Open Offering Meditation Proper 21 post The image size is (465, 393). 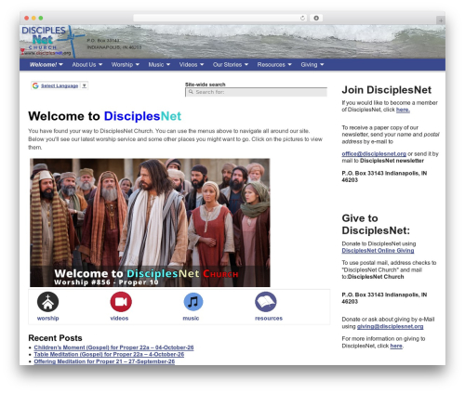pos(104,361)
